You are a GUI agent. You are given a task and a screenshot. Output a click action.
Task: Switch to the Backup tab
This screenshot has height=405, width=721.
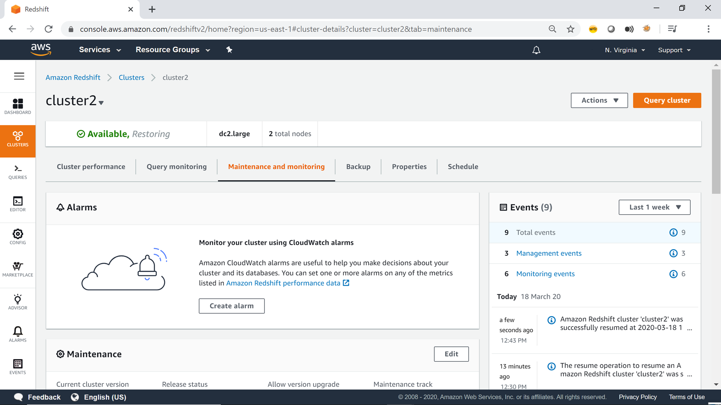click(x=358, y=167)
